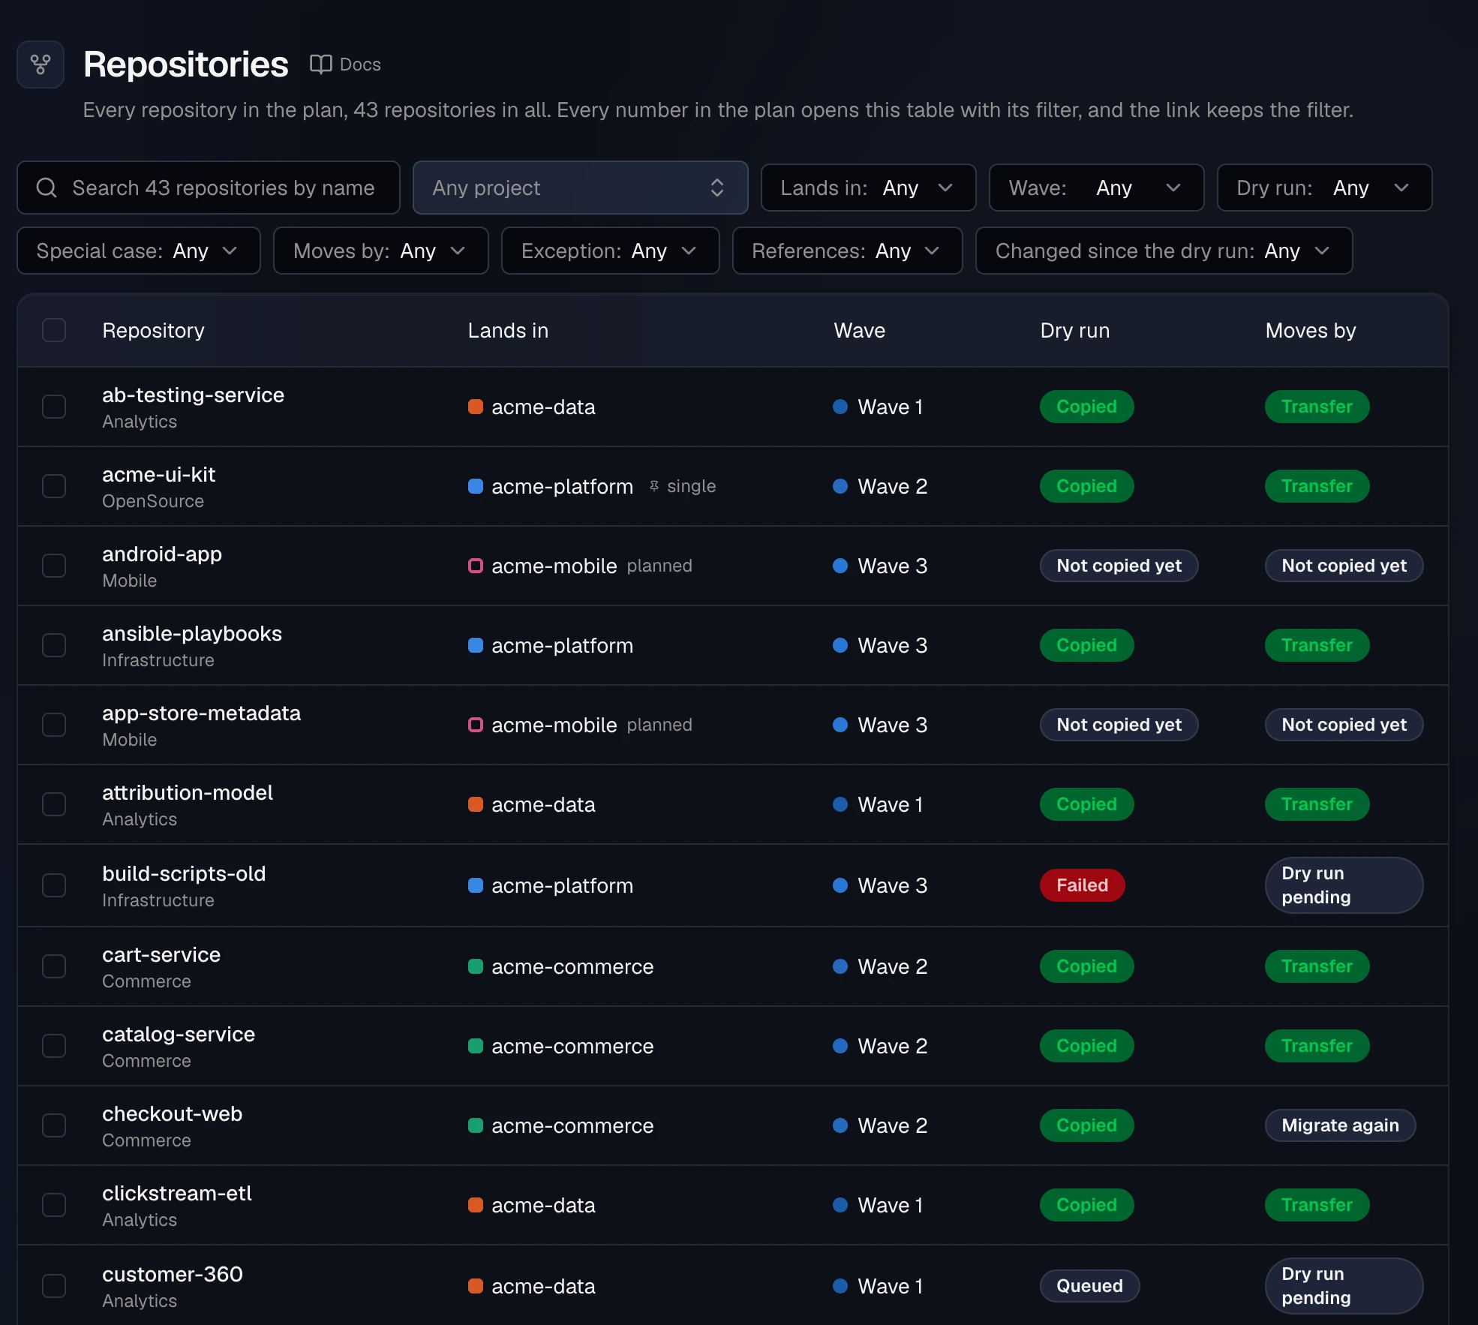This screenshot has height=1325, width=1478.
Task: Expand the Special case filter
Action: [139, 251]
